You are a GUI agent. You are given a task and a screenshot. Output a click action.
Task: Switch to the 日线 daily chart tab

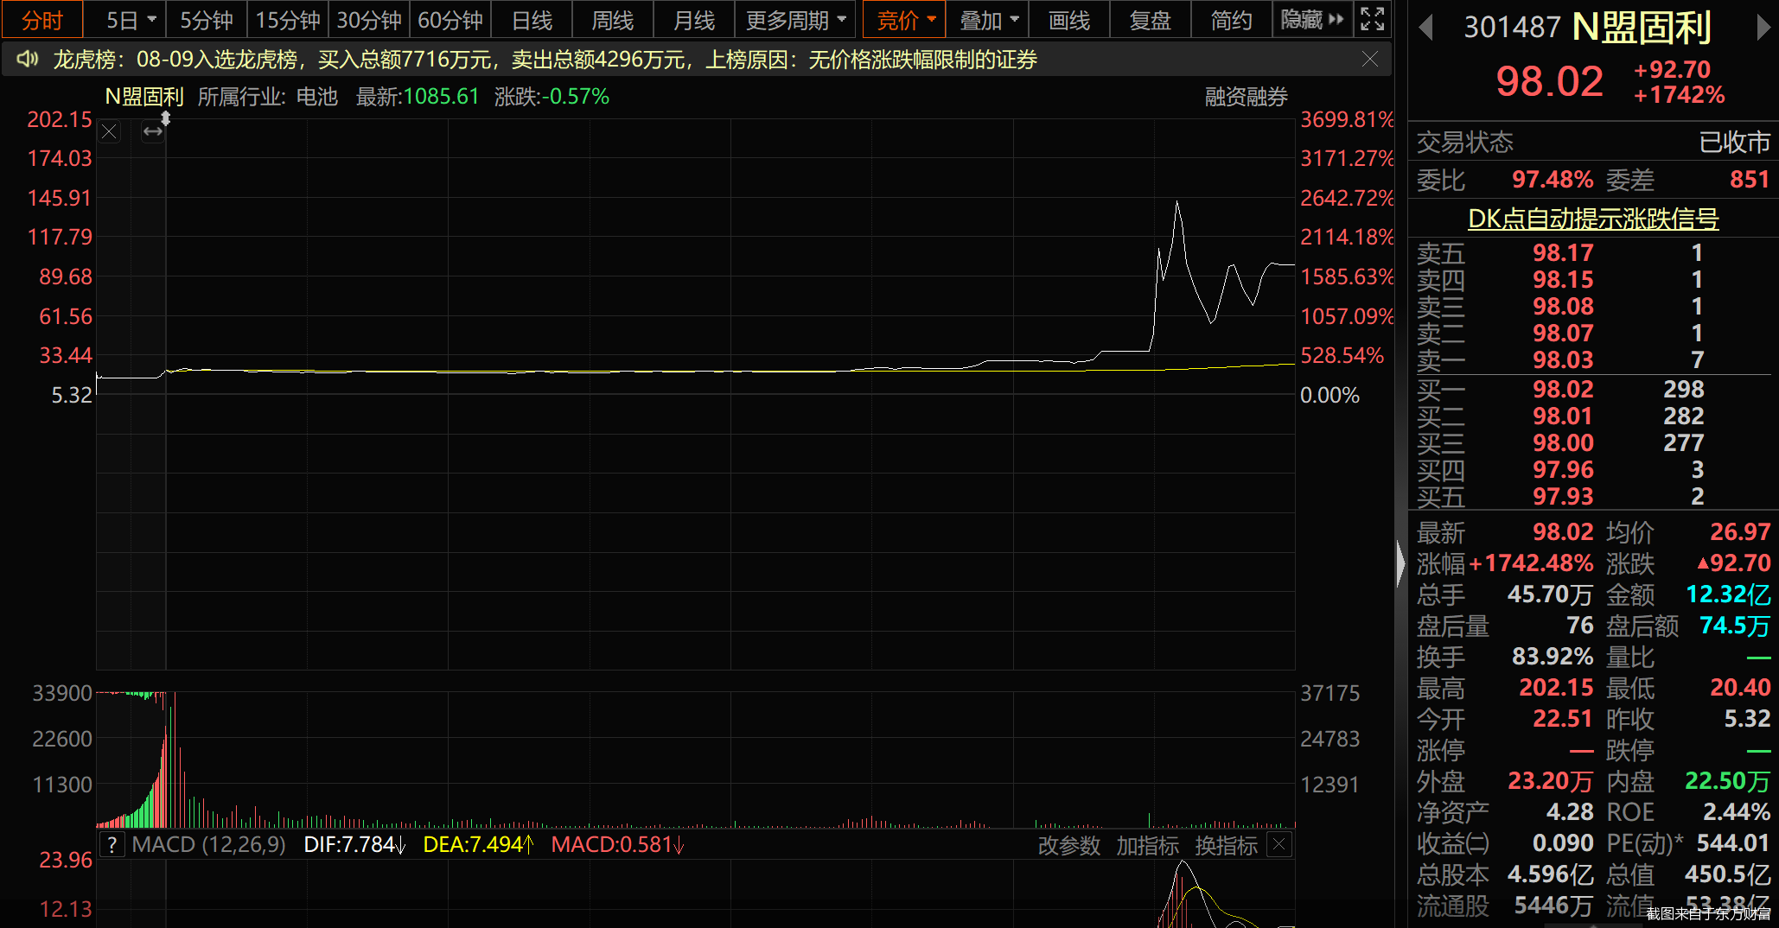pyautogui.click(x=532, y=19)
